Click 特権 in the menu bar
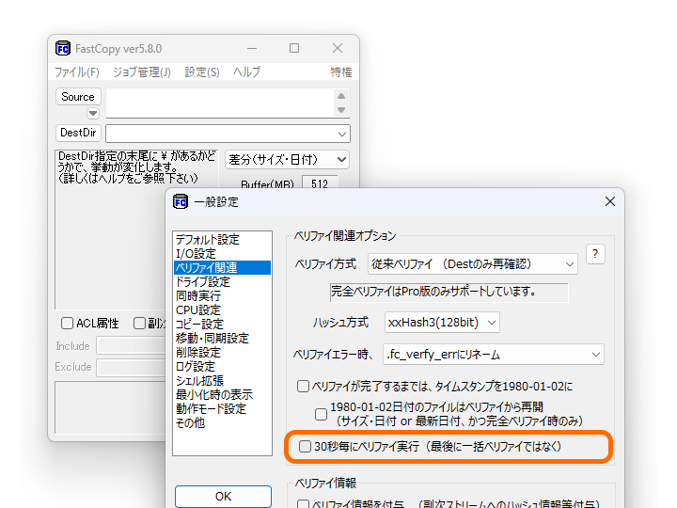The image size is (677, 508). 341,72
